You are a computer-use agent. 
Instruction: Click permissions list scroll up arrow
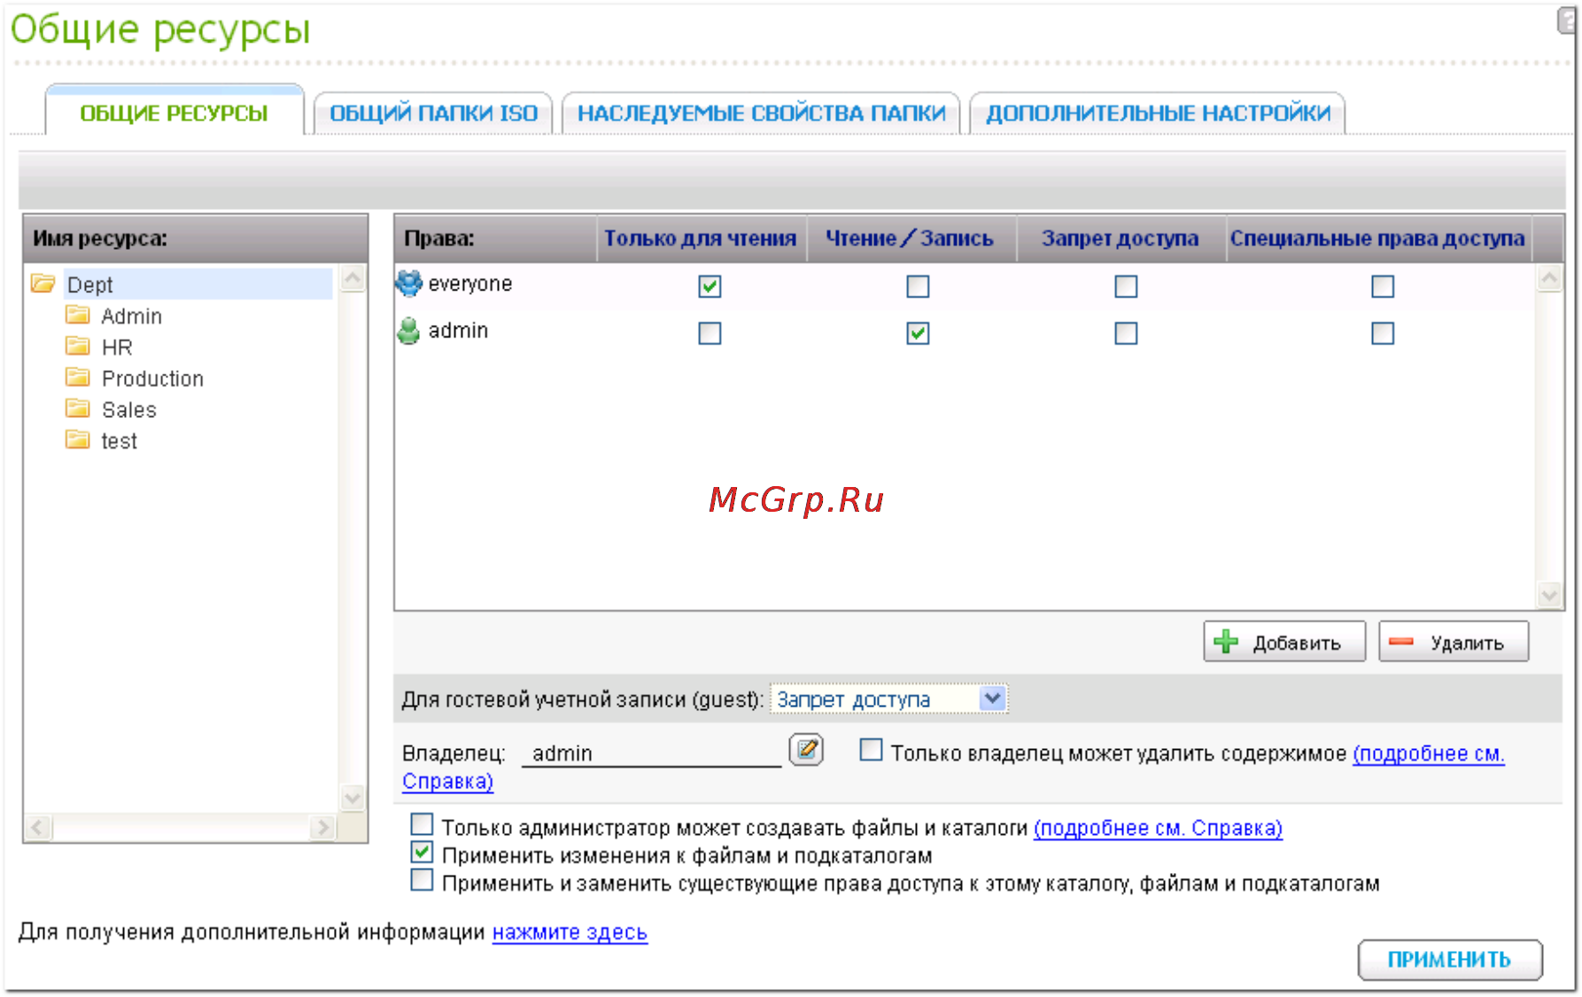(x=1549, y=278)
